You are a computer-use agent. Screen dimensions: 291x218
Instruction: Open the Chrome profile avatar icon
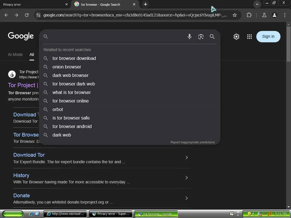275,15
